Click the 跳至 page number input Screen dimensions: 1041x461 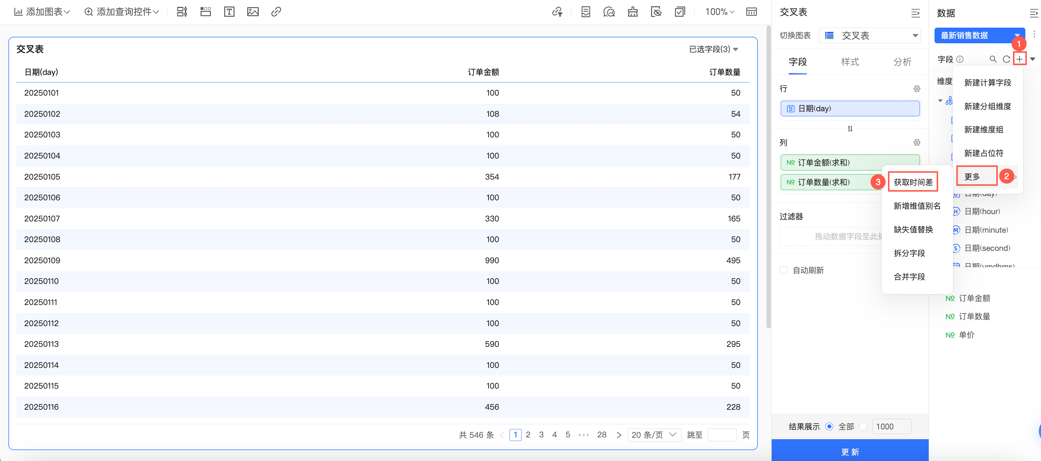click(x=722, y=435)
